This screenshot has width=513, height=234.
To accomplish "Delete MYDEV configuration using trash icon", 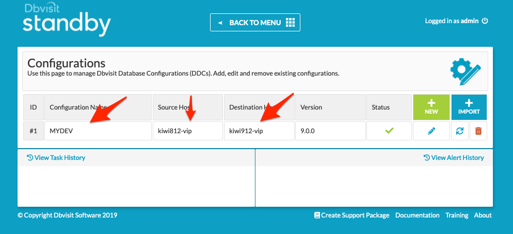I will point(478,131).
